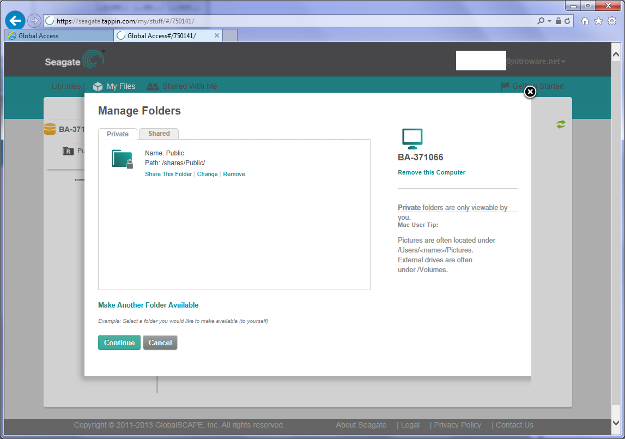Screen dimensions: 625x439
Task: Click the search magnifier in address bar
Action: click(541, 21)
